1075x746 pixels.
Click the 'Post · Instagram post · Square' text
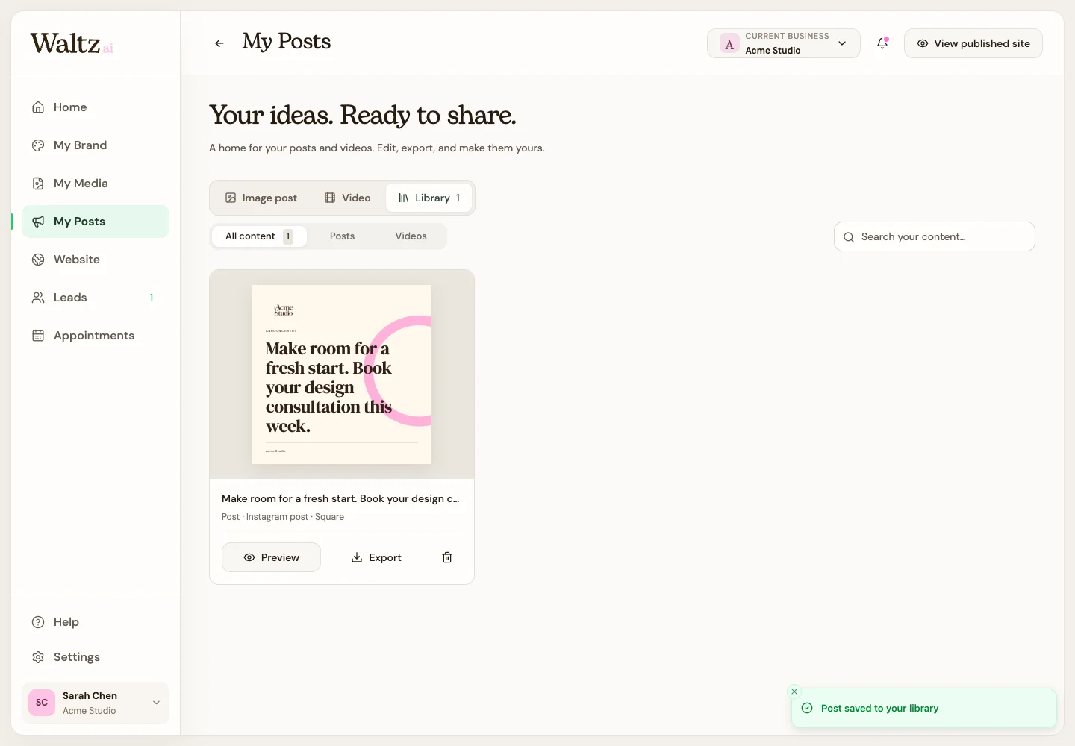283,517
